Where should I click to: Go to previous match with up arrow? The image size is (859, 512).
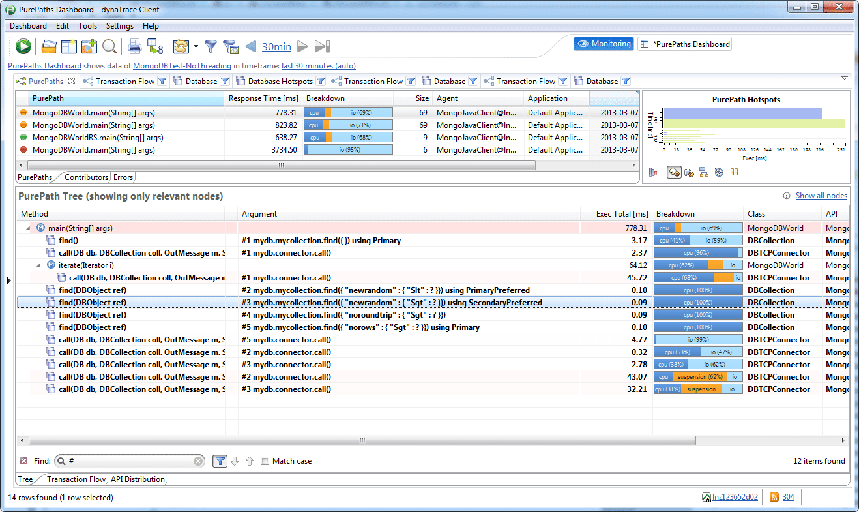coord(249,461)
